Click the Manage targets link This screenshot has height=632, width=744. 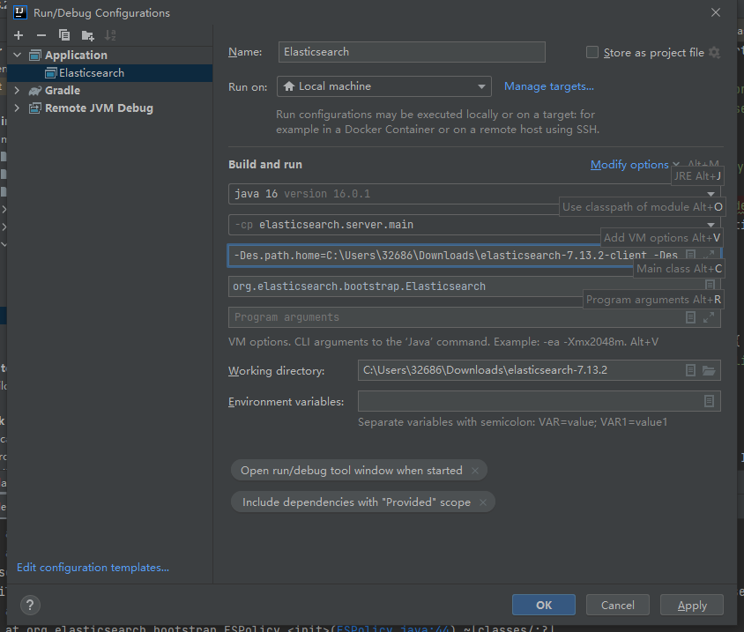(x=548, y=86)
